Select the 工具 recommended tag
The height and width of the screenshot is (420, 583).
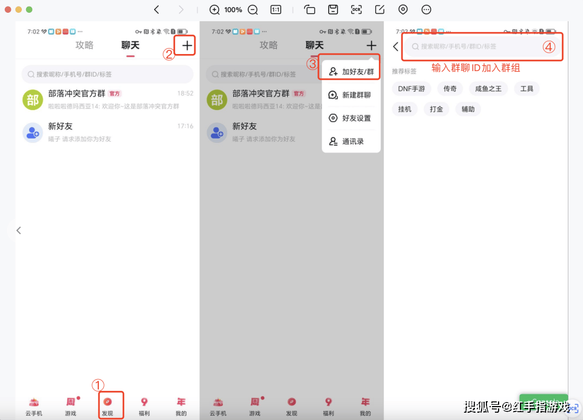[527, 89]
